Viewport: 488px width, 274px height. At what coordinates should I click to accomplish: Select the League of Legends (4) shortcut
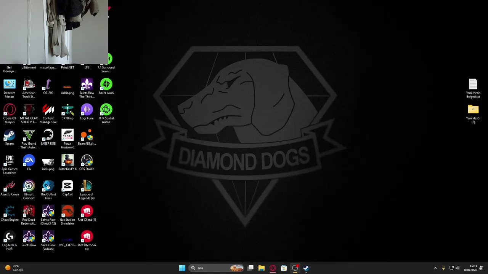(x=87, y=190)
